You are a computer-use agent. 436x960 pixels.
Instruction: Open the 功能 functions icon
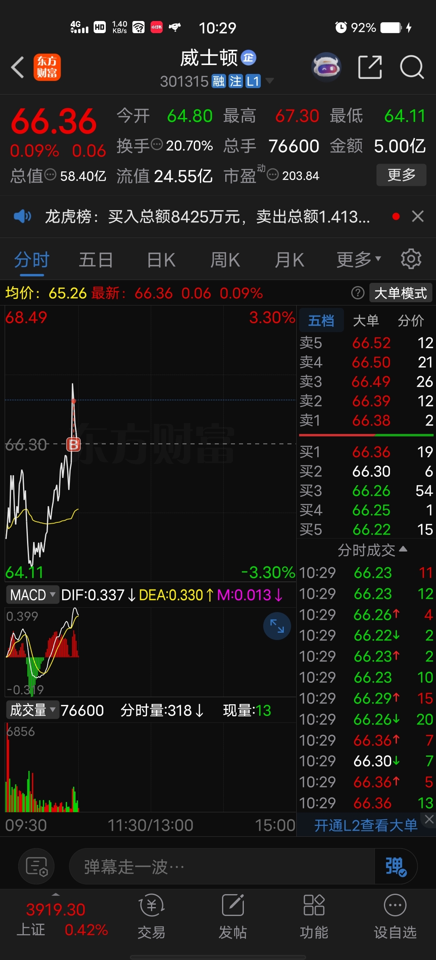pos(314,916)
